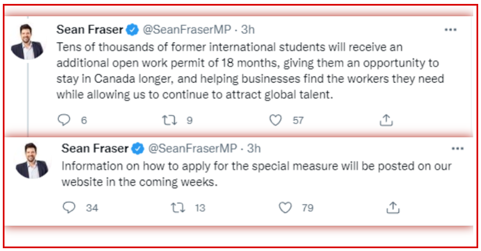Click the 3h timestamp on first tweet

tap(248, 29)
